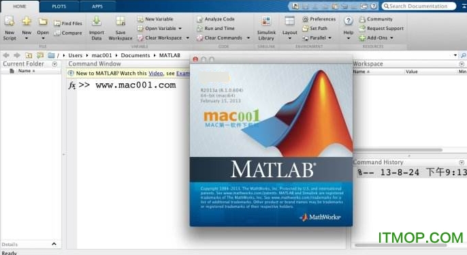Screen dimensions: 467x255
Task: Open the address bar path dropdown
Action: (455, 55)
